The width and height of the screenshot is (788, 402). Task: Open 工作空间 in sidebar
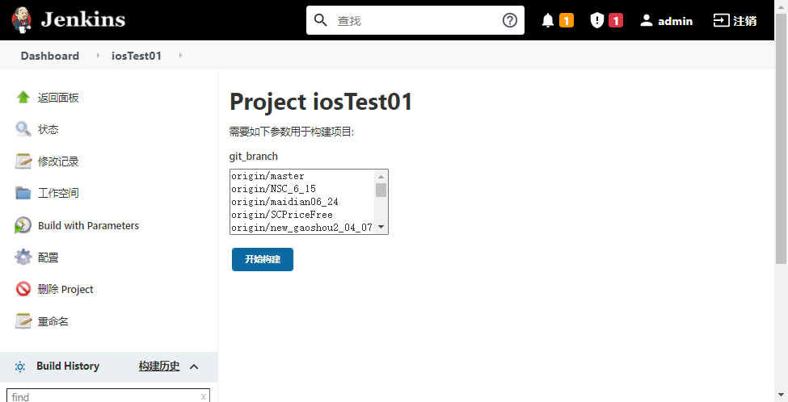click(58, 193)
